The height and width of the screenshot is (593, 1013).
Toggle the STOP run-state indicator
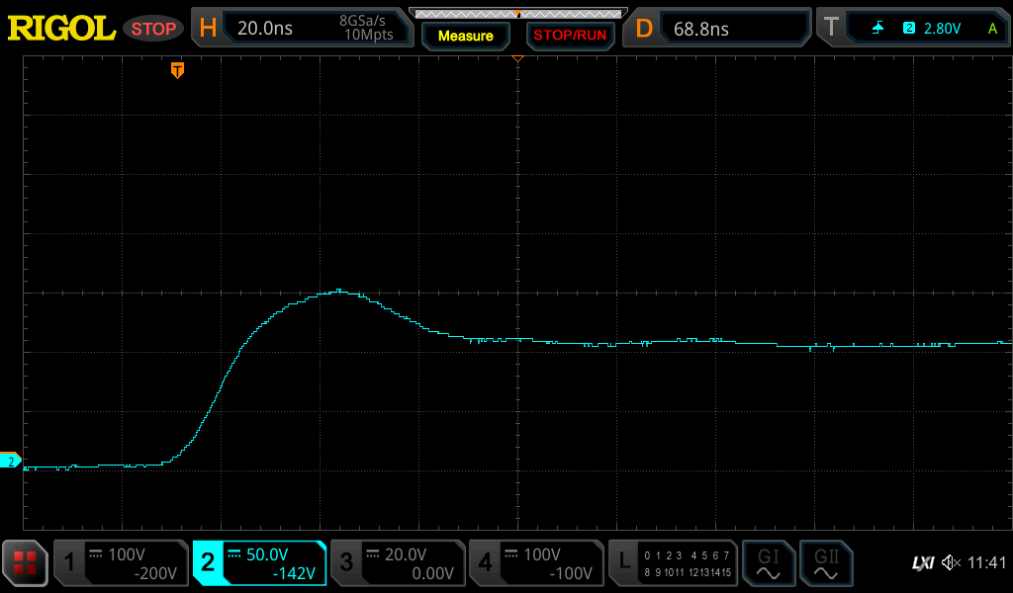click(153, 29)
